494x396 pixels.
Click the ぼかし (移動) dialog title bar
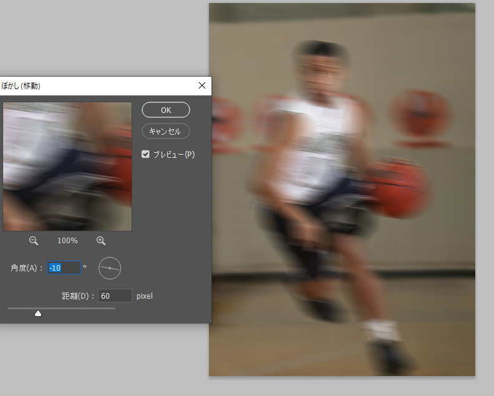94,85
